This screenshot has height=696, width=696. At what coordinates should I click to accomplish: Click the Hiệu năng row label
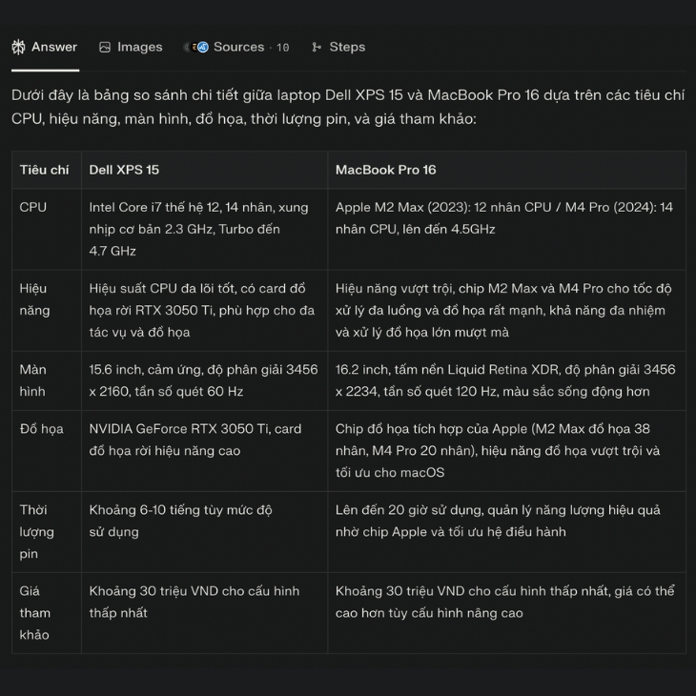34,299
